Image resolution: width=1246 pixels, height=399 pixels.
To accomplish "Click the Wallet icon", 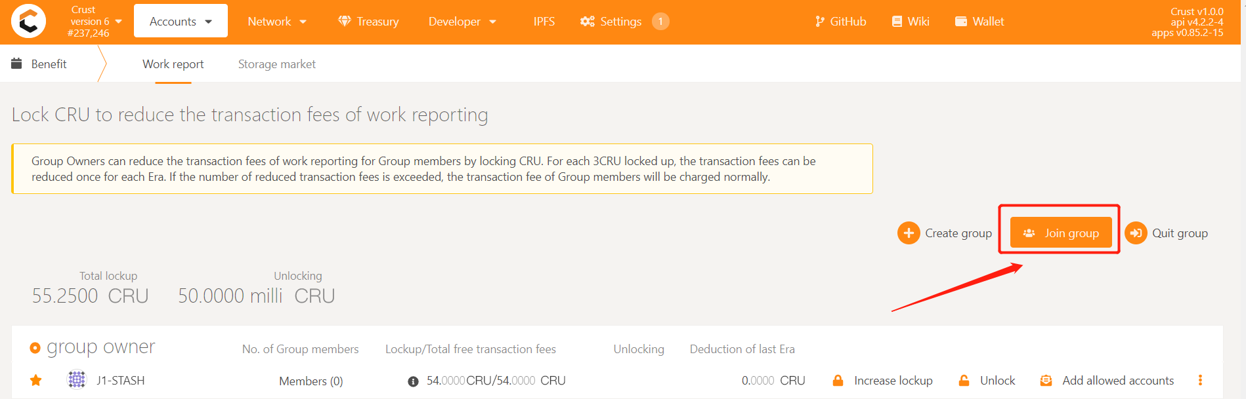I will coord(961,21).
